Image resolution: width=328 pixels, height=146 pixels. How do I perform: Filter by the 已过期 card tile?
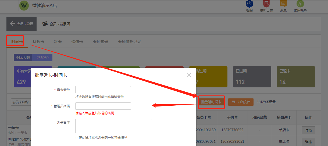252,77
